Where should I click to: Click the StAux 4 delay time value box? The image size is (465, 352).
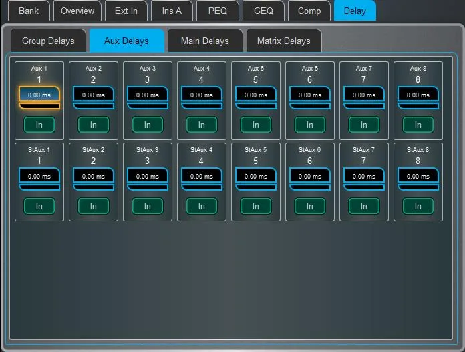click(202, 176)
